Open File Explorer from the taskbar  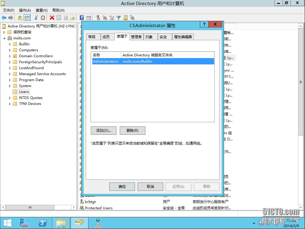(x=61, y=223)
